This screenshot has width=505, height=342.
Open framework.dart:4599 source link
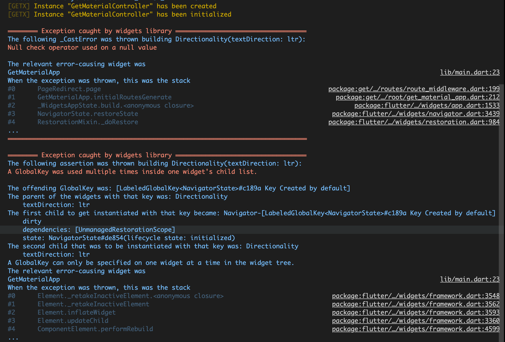point(415,329)
